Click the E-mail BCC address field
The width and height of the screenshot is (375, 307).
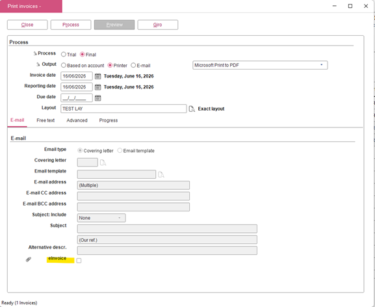point(133,207)
